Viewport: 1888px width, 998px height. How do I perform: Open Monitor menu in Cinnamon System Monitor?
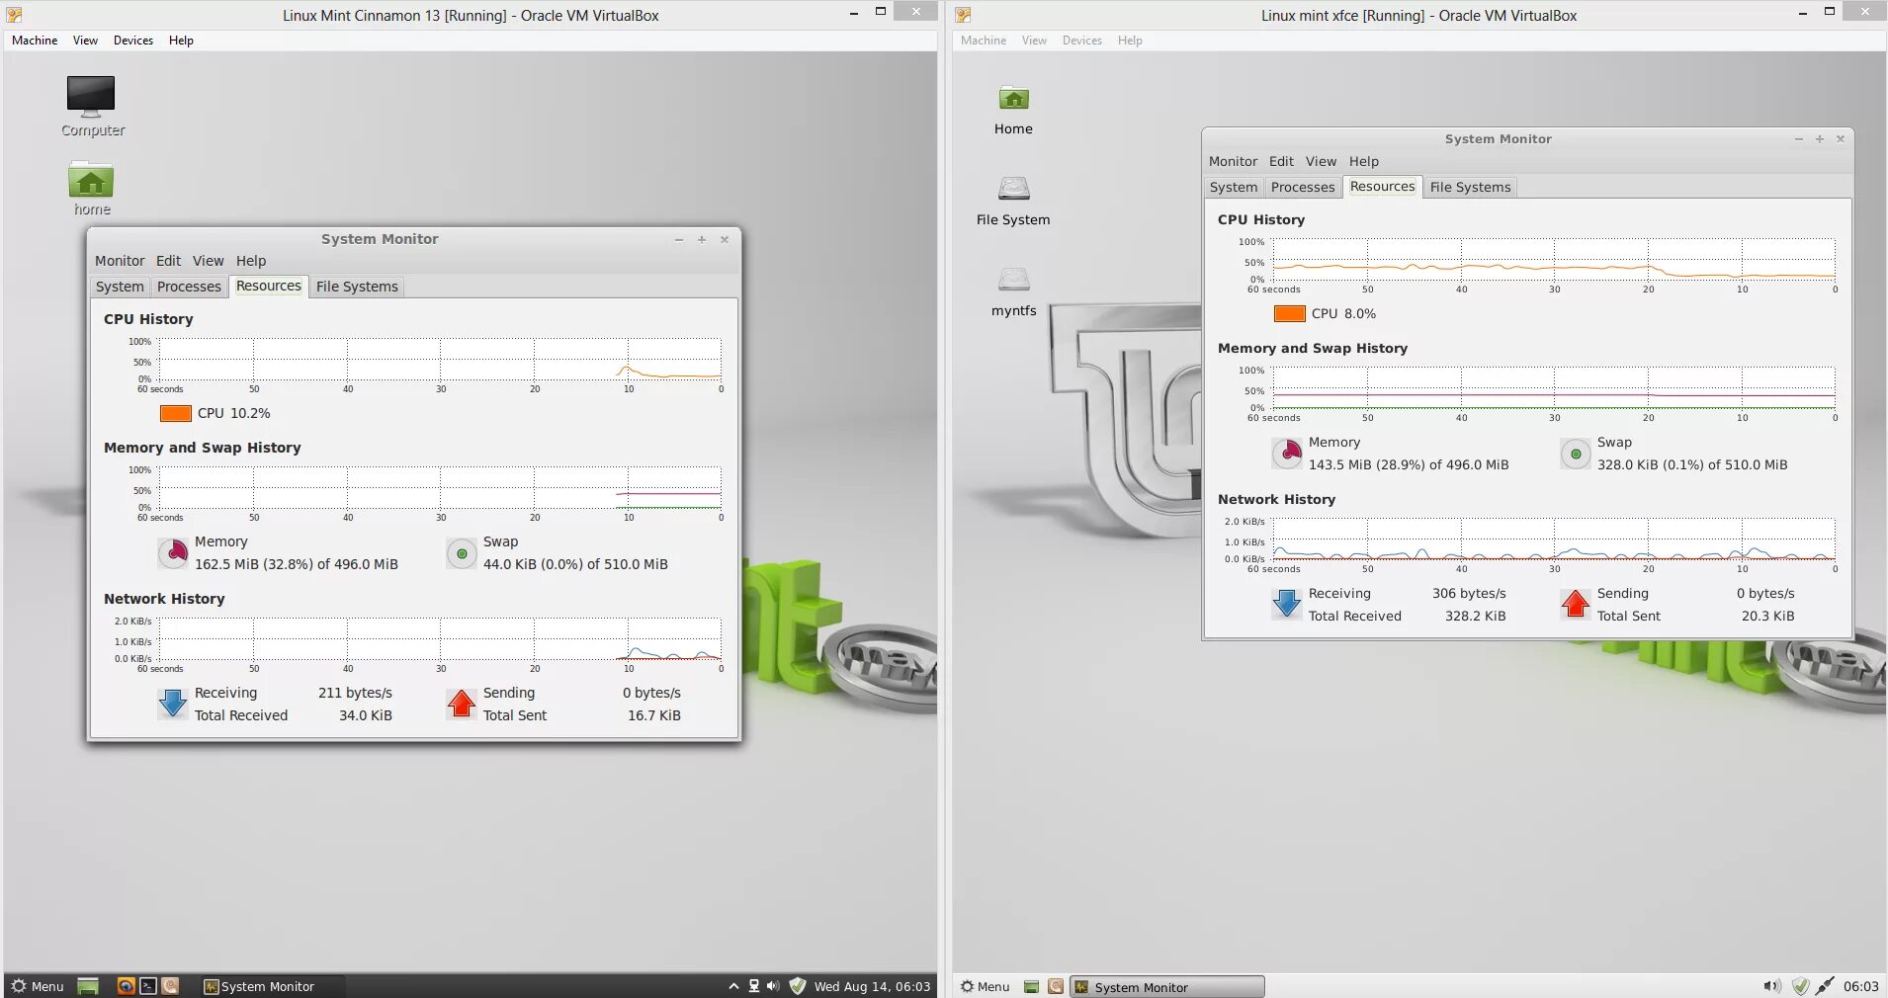click(120, 261)
